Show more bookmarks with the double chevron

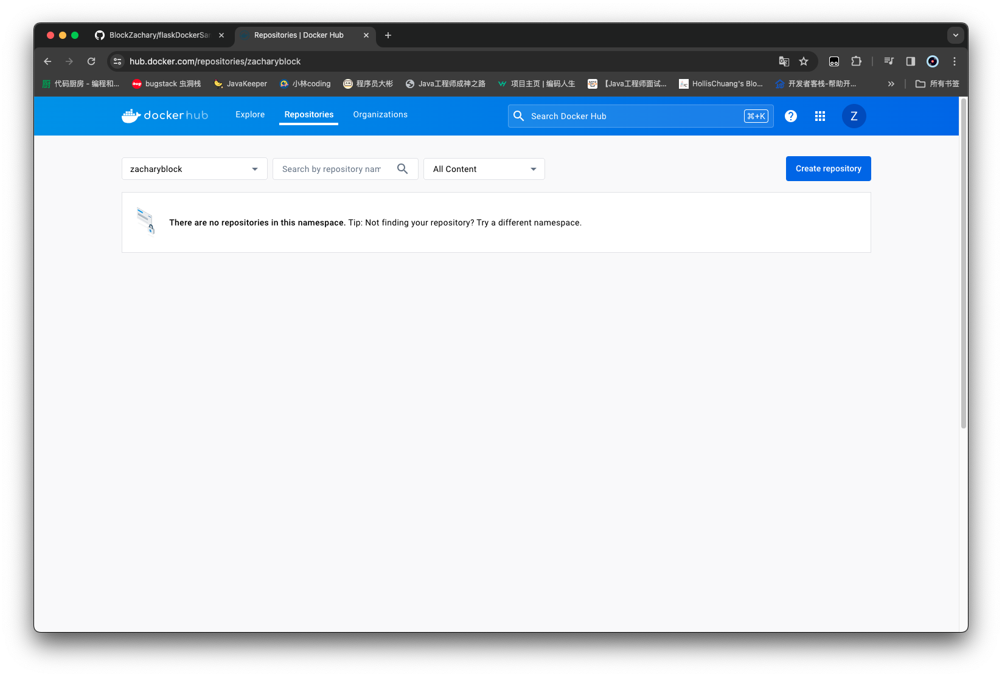[x=891, y=84]
